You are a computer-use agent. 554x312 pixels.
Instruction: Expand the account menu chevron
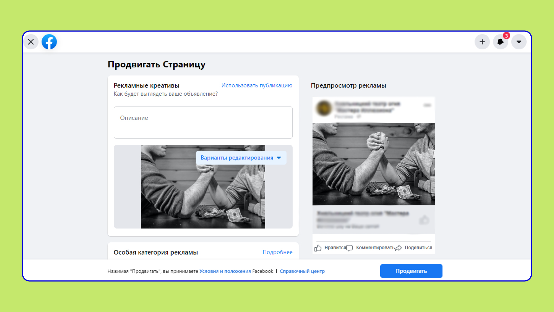coord(519,42)
